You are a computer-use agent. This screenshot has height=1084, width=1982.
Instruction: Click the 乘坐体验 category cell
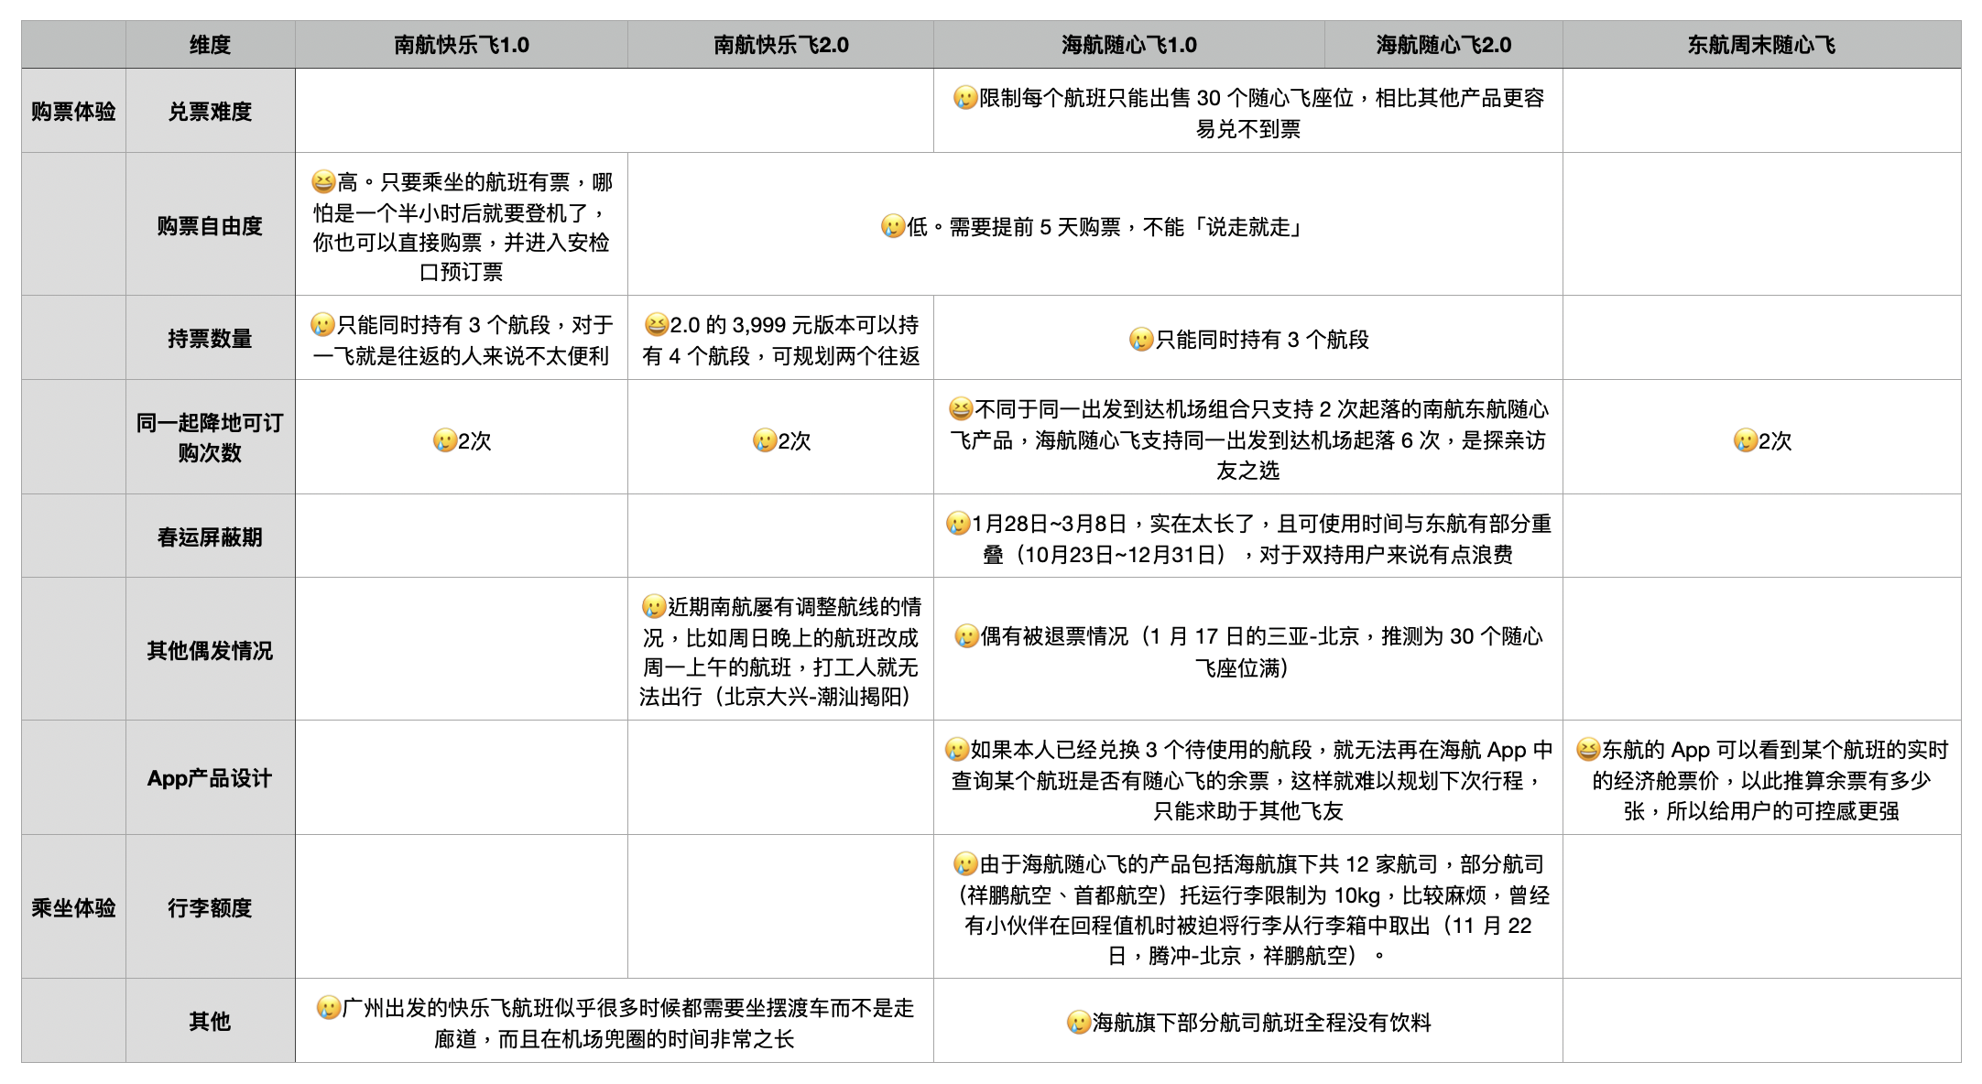click(73, 907)
